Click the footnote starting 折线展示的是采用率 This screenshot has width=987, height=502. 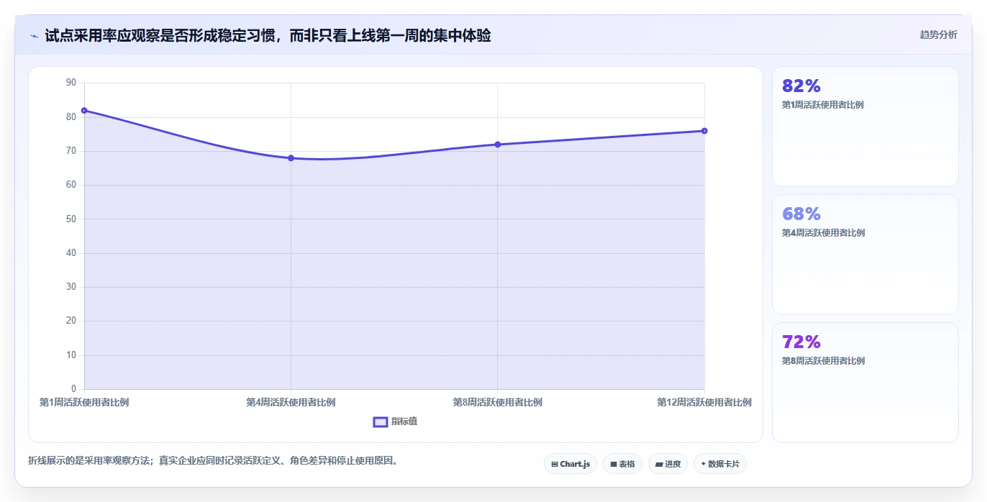tap(213, 460)
